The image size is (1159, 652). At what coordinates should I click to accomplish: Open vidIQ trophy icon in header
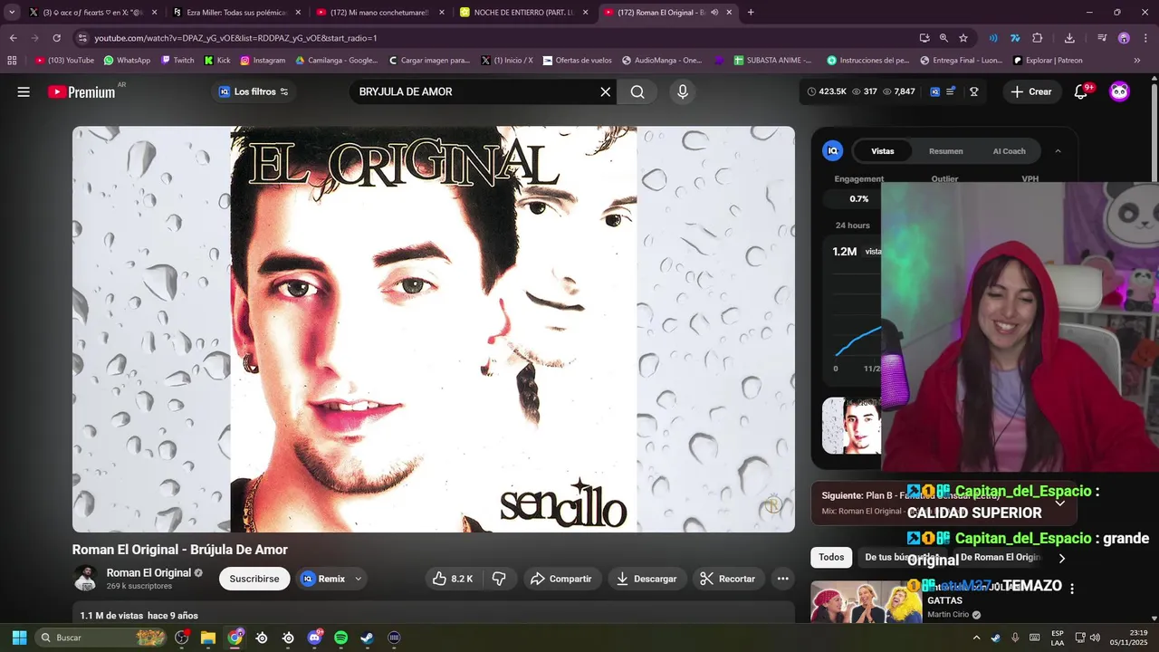pos(974,91)
